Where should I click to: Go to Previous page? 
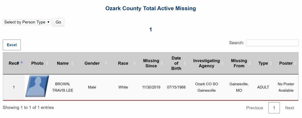[x=255, y=108]
